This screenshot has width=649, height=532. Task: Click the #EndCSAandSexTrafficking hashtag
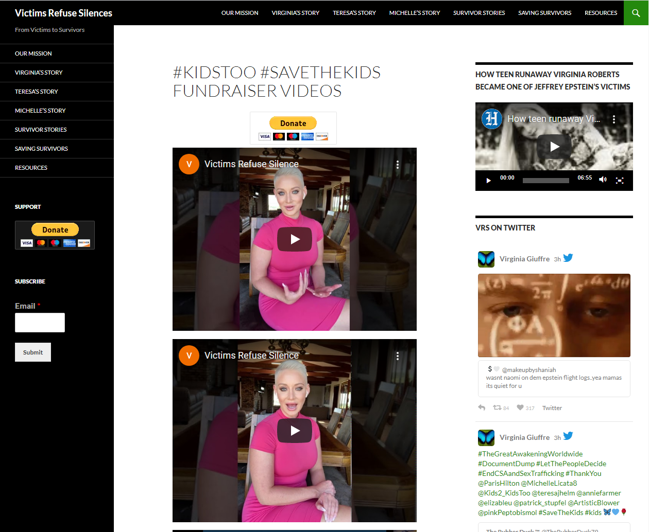tap(521, 473)
